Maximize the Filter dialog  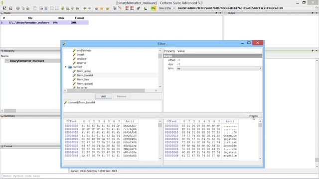click(x=249, y=43)
